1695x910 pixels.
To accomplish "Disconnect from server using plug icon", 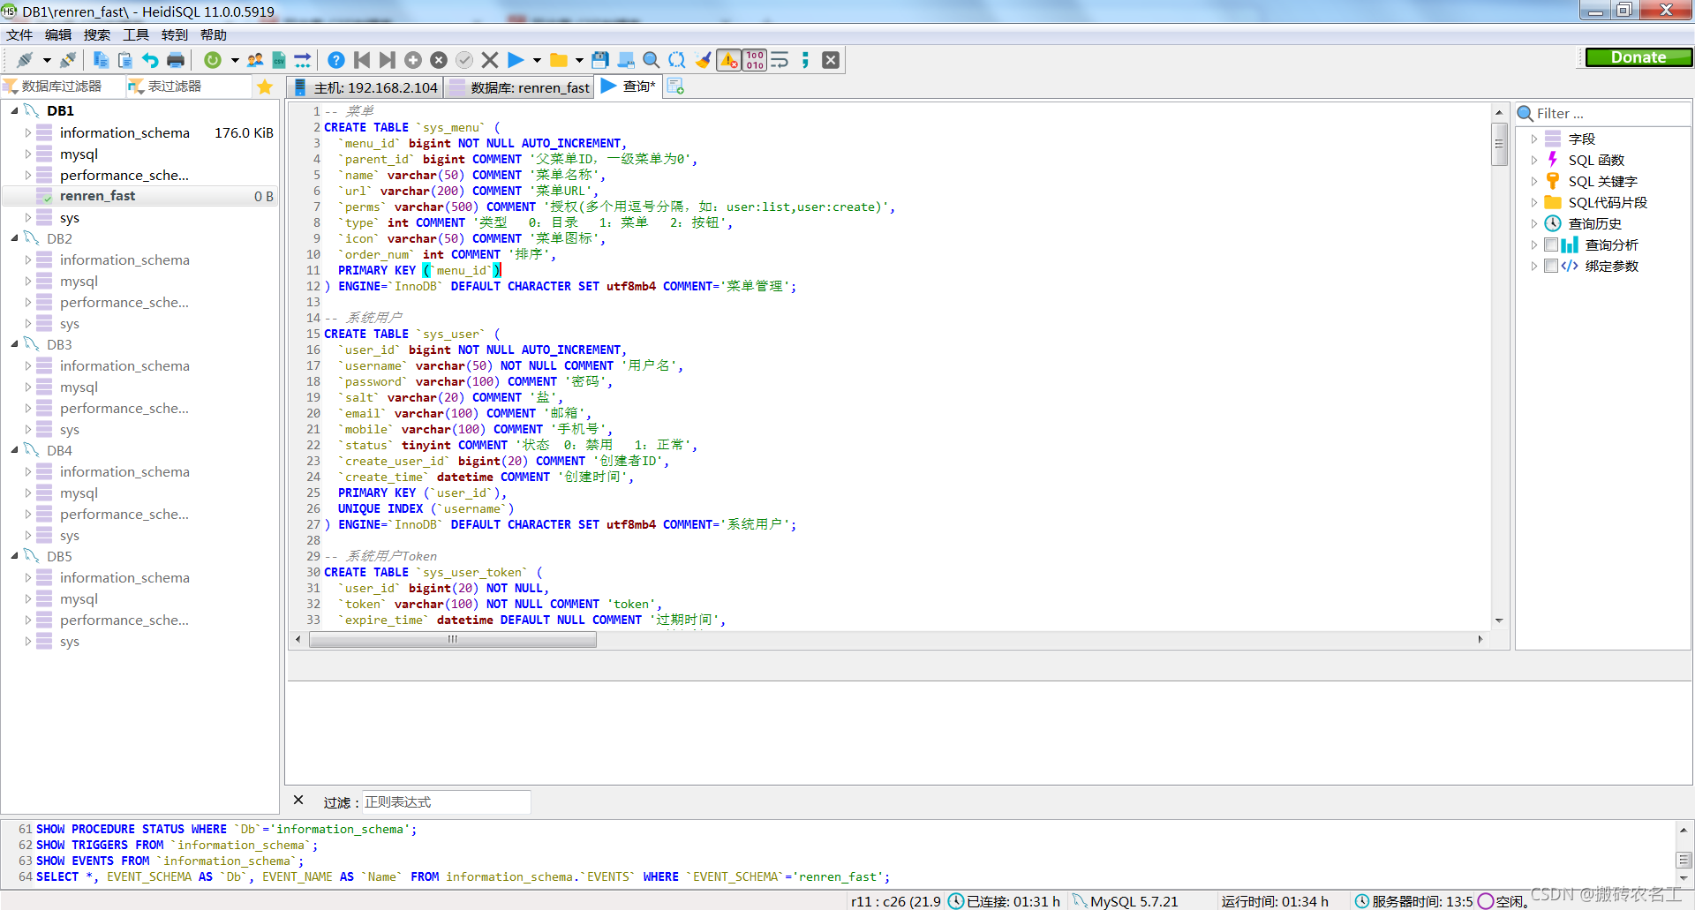I will (x=68, y=60).
